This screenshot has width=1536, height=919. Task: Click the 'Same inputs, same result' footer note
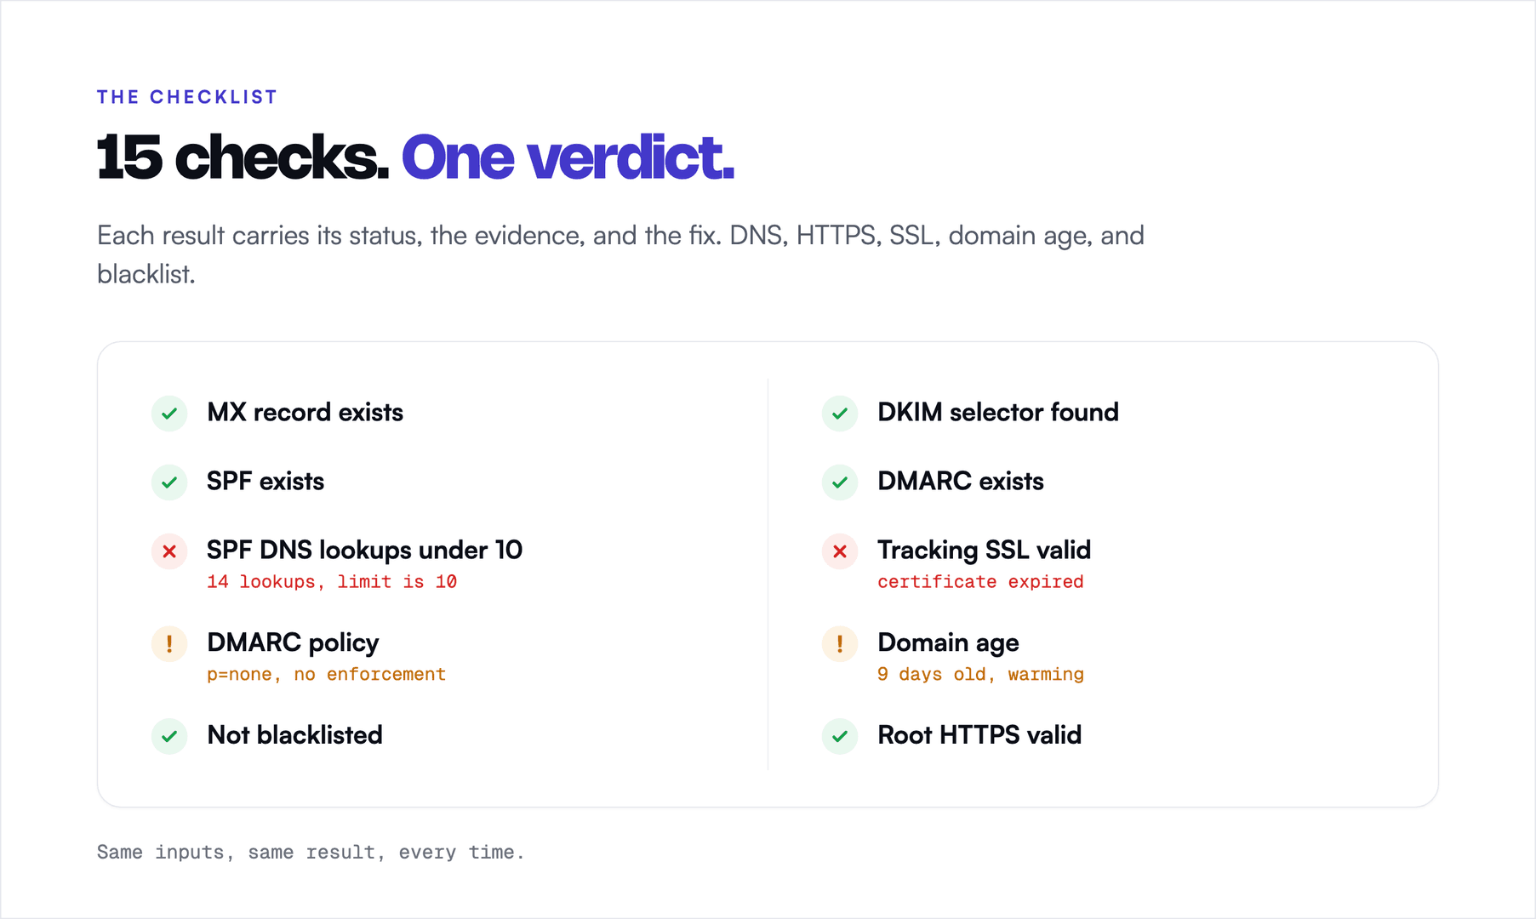click(310, 853)
